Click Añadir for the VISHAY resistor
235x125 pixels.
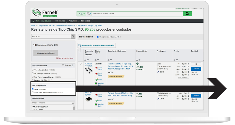196,96
